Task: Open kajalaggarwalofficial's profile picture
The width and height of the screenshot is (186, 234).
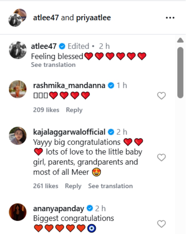Action: point(18,136)
